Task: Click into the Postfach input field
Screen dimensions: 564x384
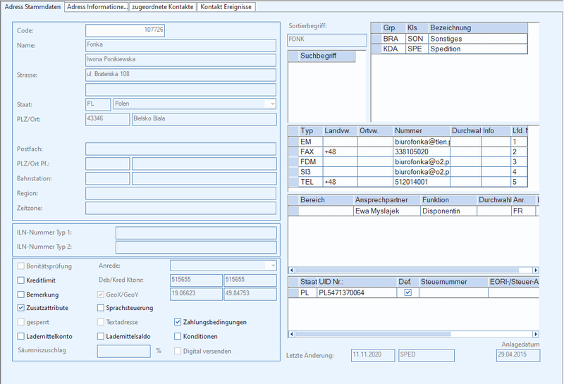Action: (x=181, y=149)
